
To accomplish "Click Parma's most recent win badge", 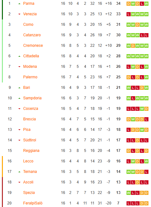I will pos(146,4).
